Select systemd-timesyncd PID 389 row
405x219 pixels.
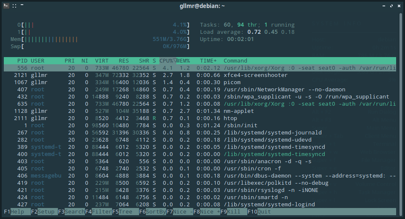point(200,147)
